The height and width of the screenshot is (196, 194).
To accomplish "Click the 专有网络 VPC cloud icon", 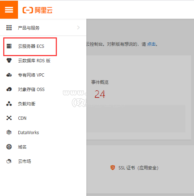I will pyautogui.click(x=9, y=75).
